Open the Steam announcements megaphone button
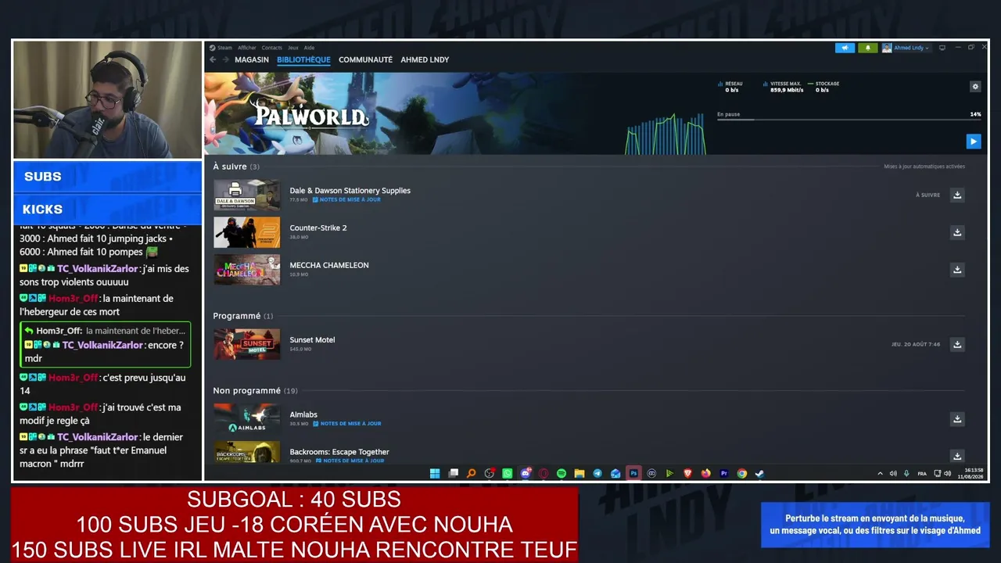Viewport: 1001px width, 563px height. click(x=845, y=48)
